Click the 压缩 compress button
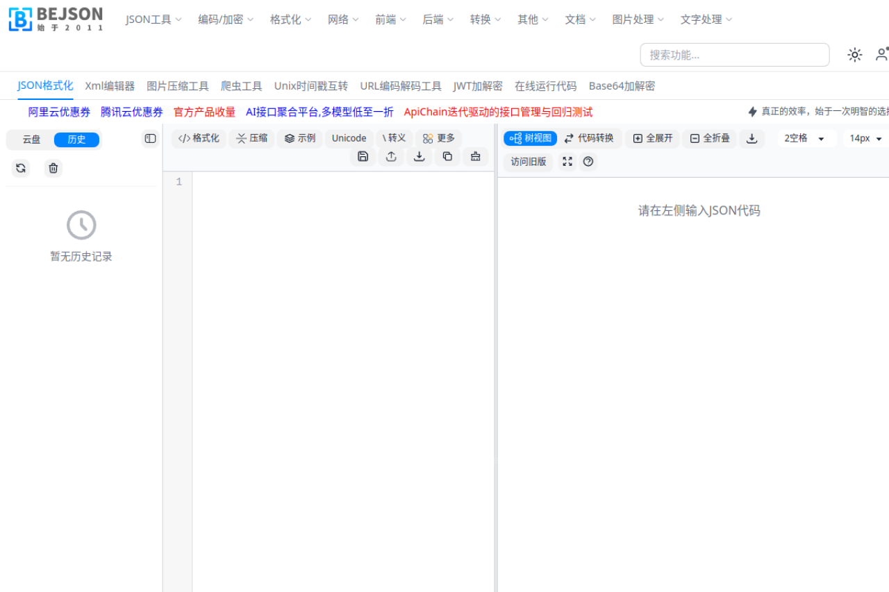This screenshot has height=592, width=889. [x=251, y=139]
